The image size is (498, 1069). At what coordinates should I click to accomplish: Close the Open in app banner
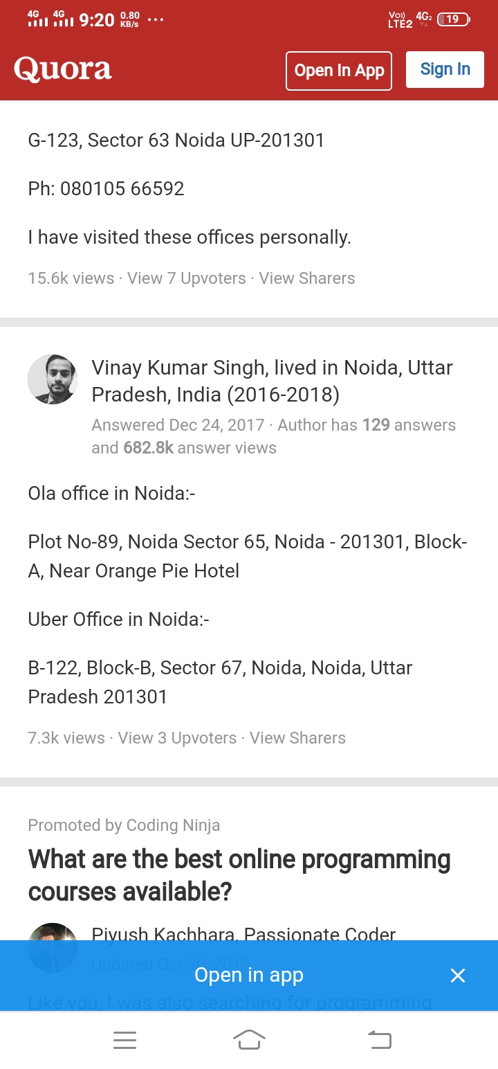click(458, 976)
